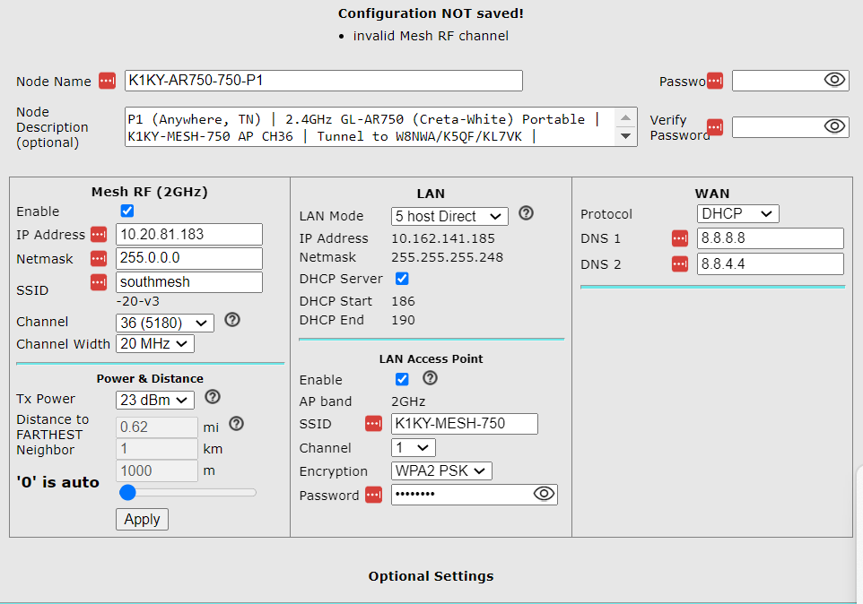This screenshot has height=604, width=863.
Task: Click the Apply button
Action: pyautogui.click(x=141, y=519)
